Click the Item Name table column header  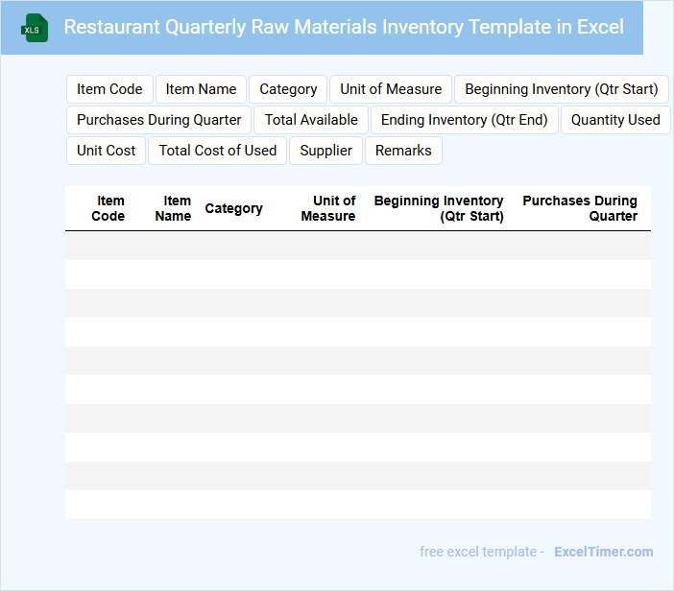(x=173, y=208)
